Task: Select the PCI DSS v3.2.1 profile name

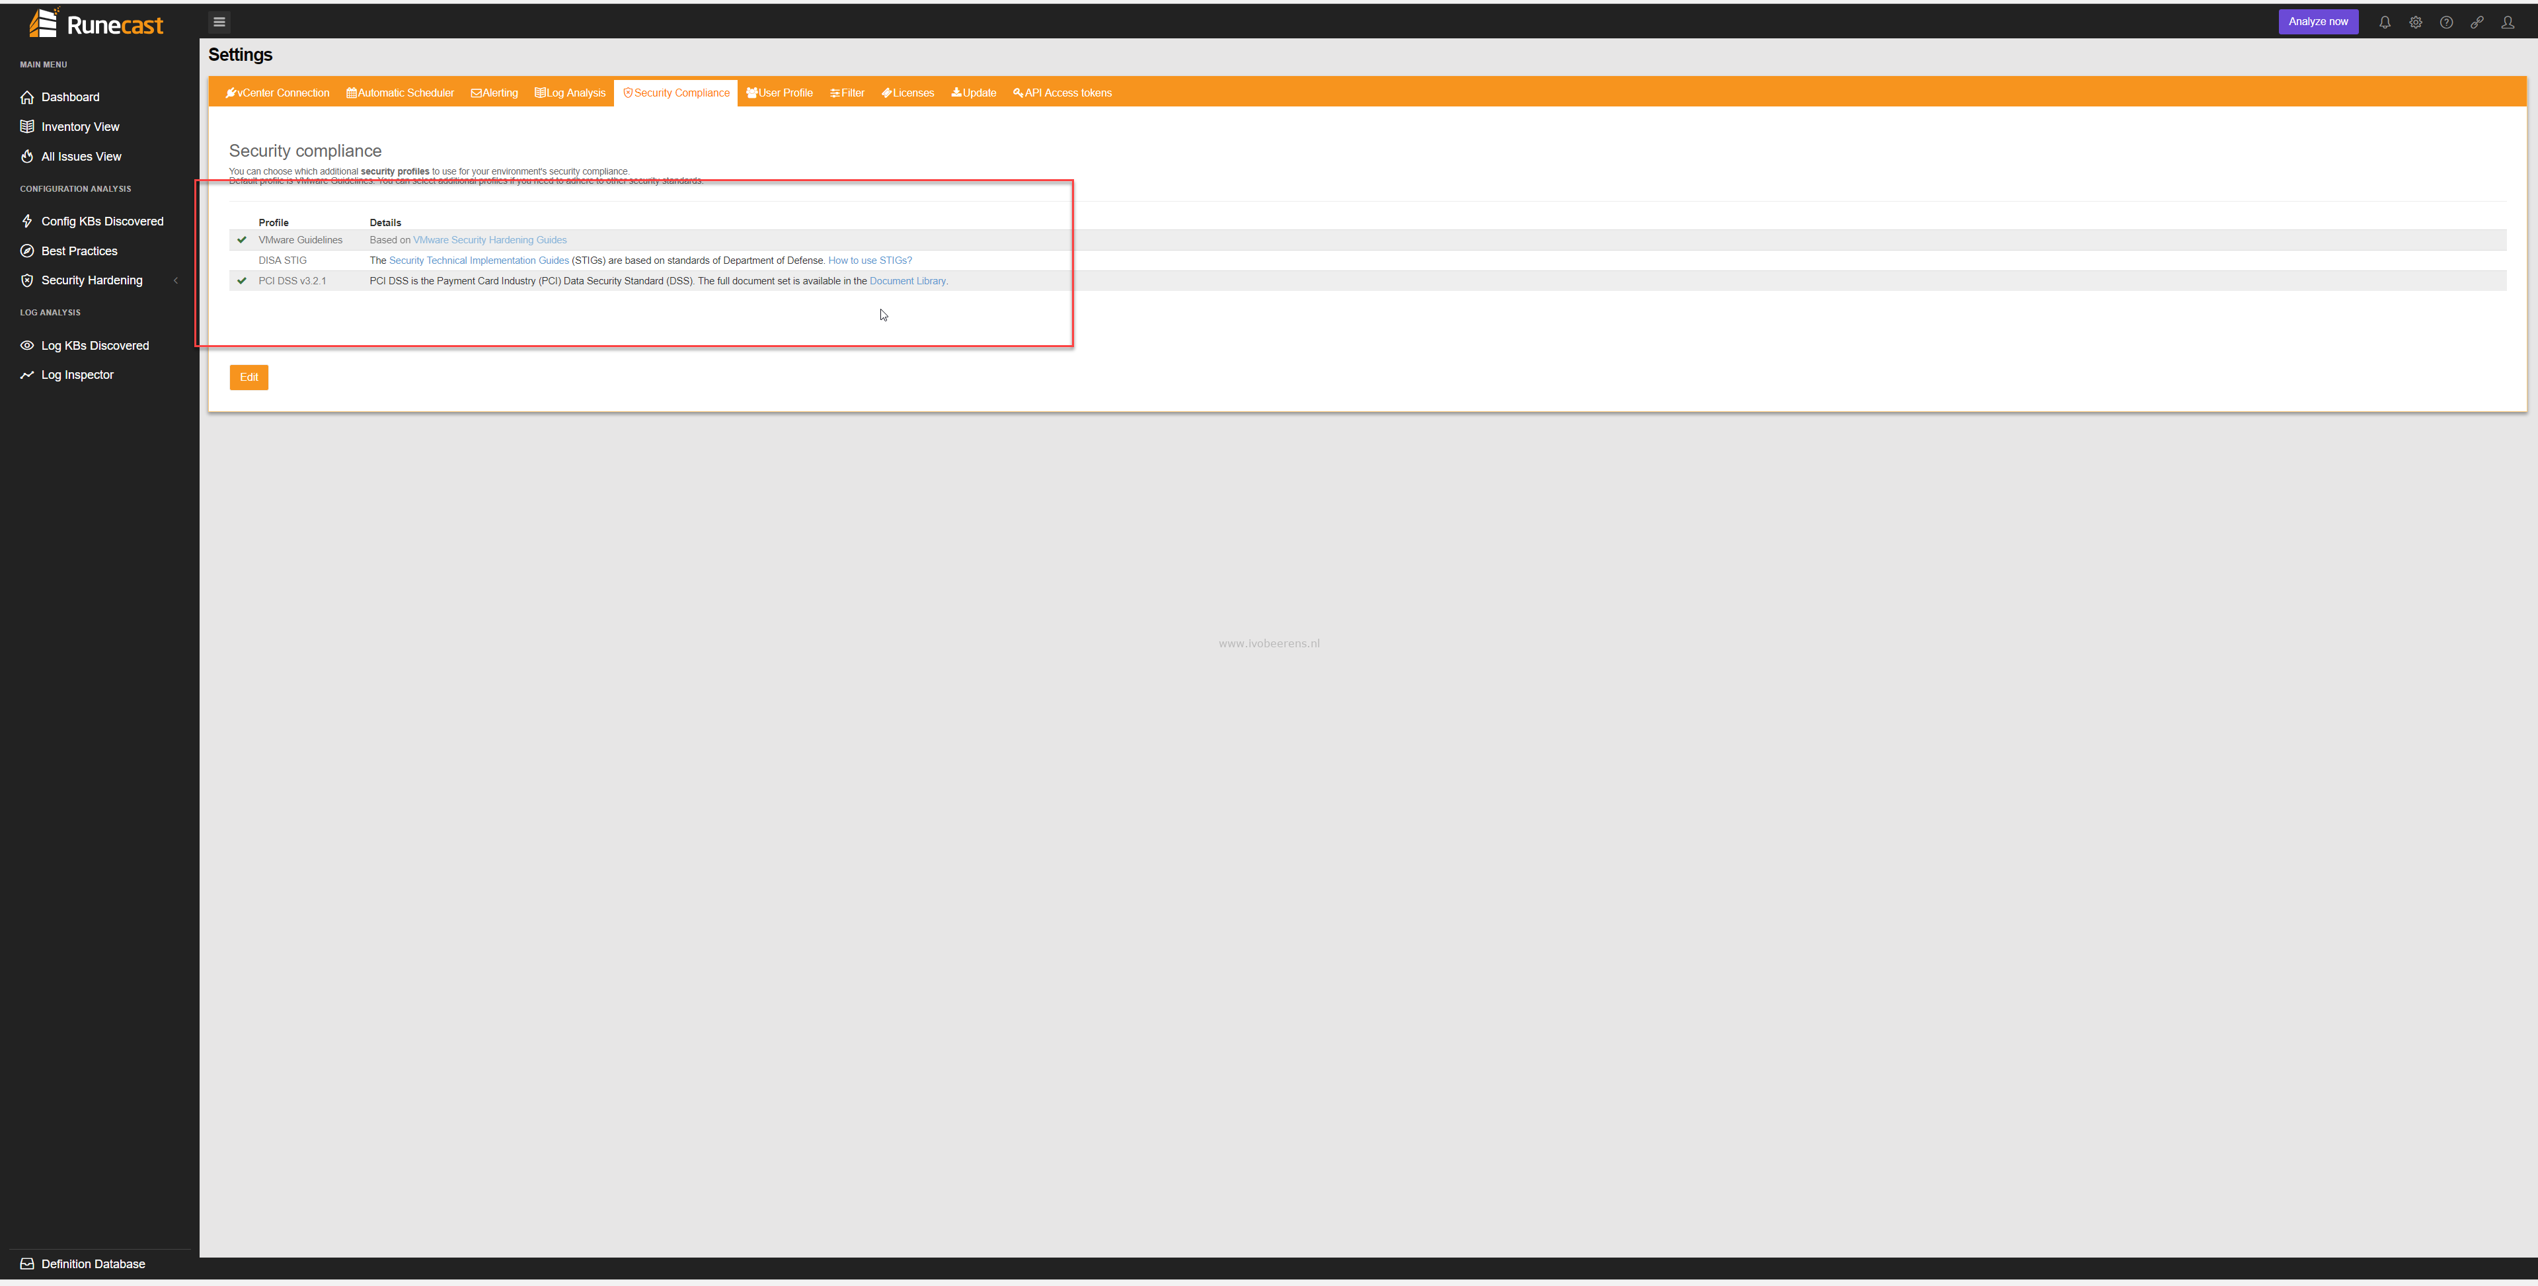Action: tap(293, 281)
